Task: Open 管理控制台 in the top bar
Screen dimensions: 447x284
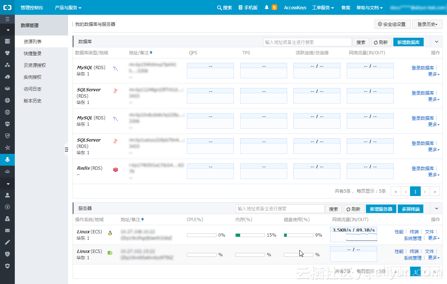Action: (32, 7)
